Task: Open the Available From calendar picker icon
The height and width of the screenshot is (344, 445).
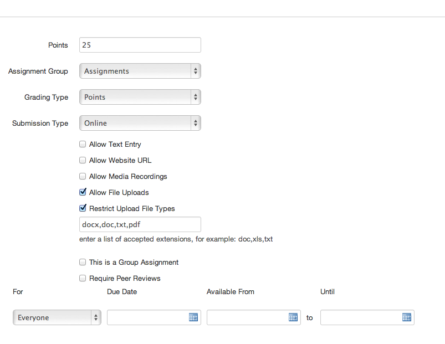Action: point(293,317)
